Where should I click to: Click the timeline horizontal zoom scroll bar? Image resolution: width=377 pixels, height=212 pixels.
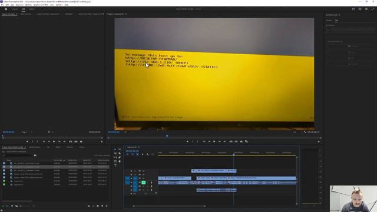pyautogui.click(x=169, y=206)
